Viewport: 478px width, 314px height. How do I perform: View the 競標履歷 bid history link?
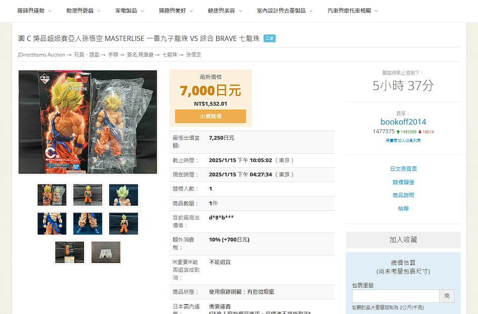403,182
